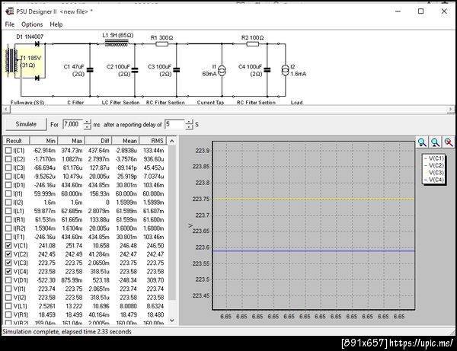Click schematic scroll left arrow
The width and height of the screenshot is (457, 351).
tap(5, 109)
